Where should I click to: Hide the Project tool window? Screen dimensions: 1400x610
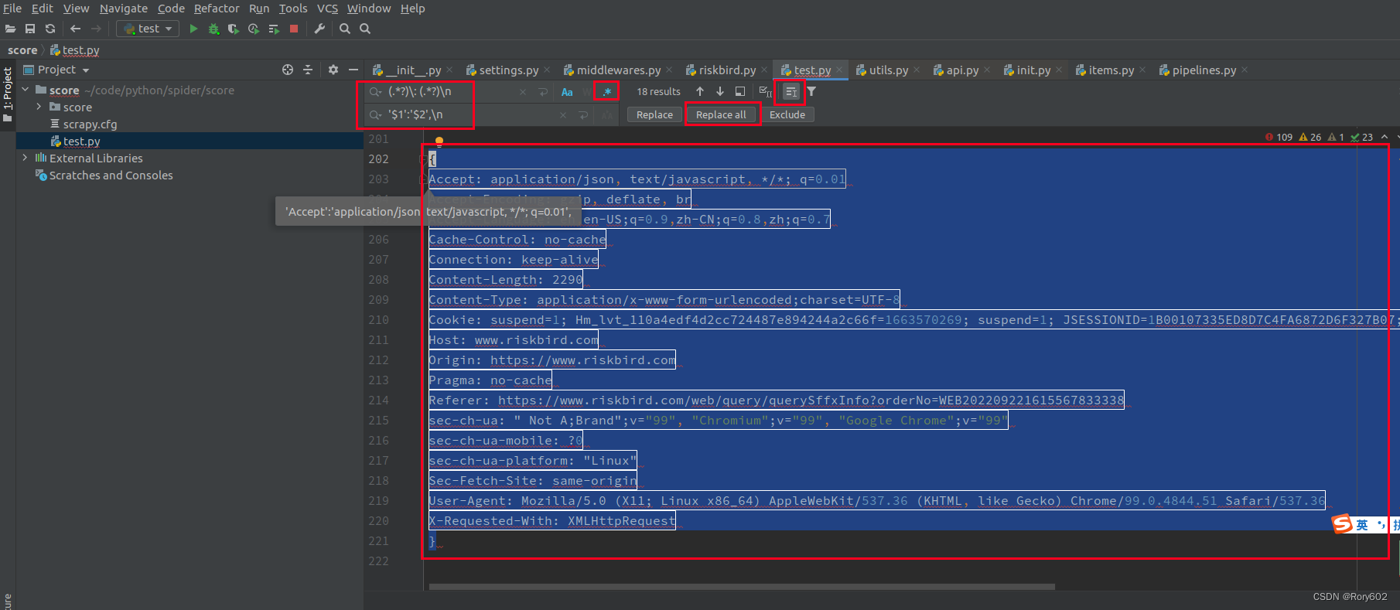pos(353,70)
